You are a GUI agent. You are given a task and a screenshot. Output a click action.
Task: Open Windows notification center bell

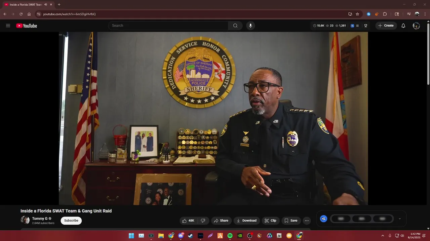(424, 236)
